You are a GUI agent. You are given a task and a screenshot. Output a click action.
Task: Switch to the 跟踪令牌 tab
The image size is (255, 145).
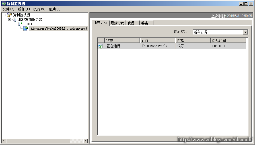tap(117, 23)
